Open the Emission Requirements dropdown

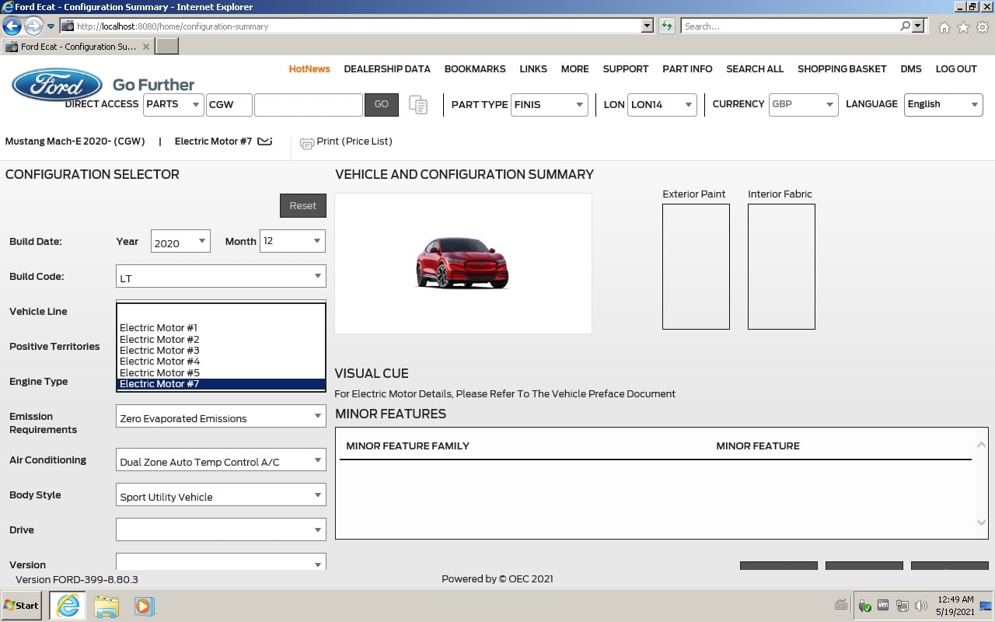tap(221, 417)
